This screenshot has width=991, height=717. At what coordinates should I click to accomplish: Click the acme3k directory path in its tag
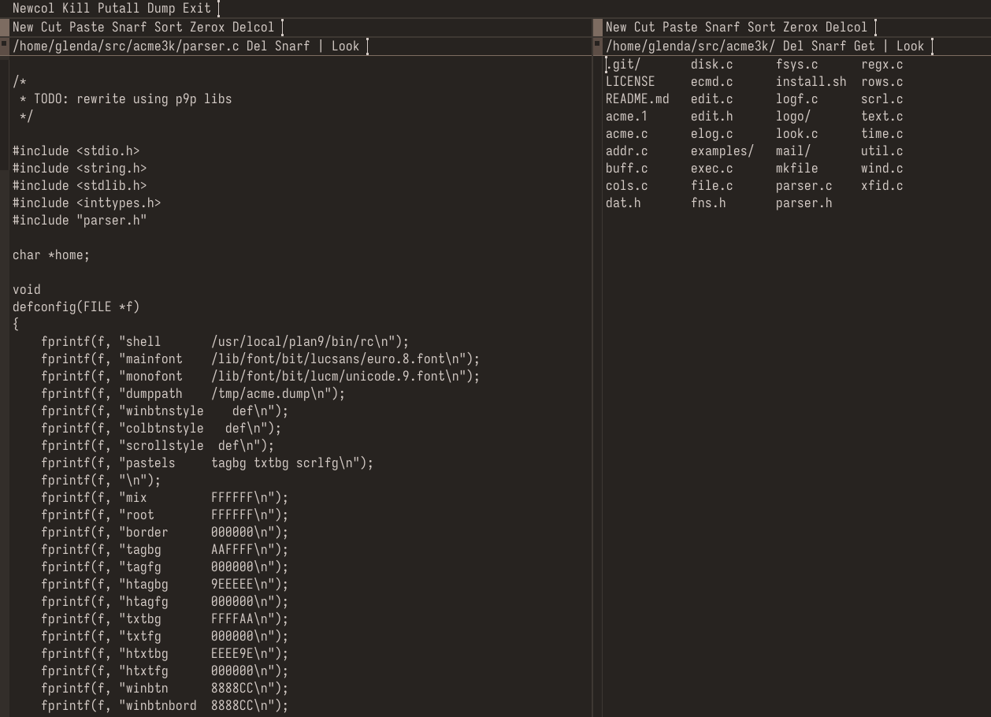(691, 46)
